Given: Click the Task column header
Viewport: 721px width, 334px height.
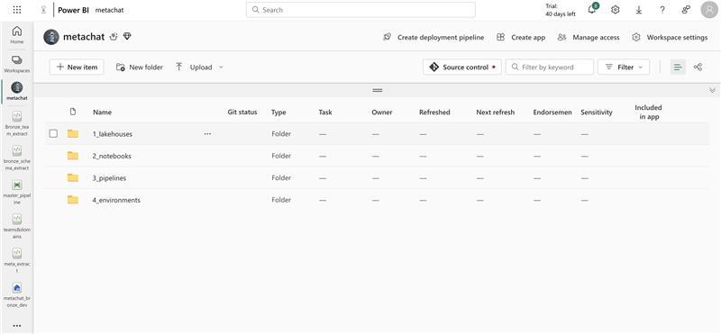Looking at the screenshot, I should [x=325, y=113].
